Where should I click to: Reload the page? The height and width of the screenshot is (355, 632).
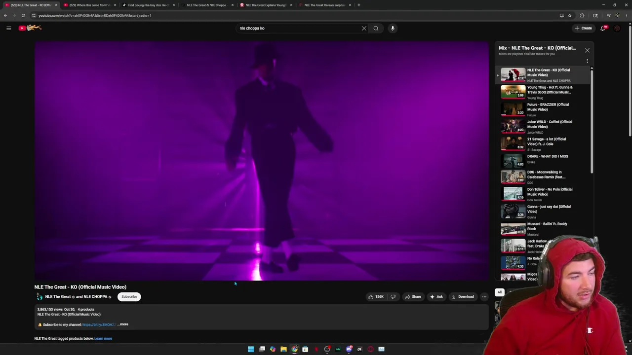(23, 15)
